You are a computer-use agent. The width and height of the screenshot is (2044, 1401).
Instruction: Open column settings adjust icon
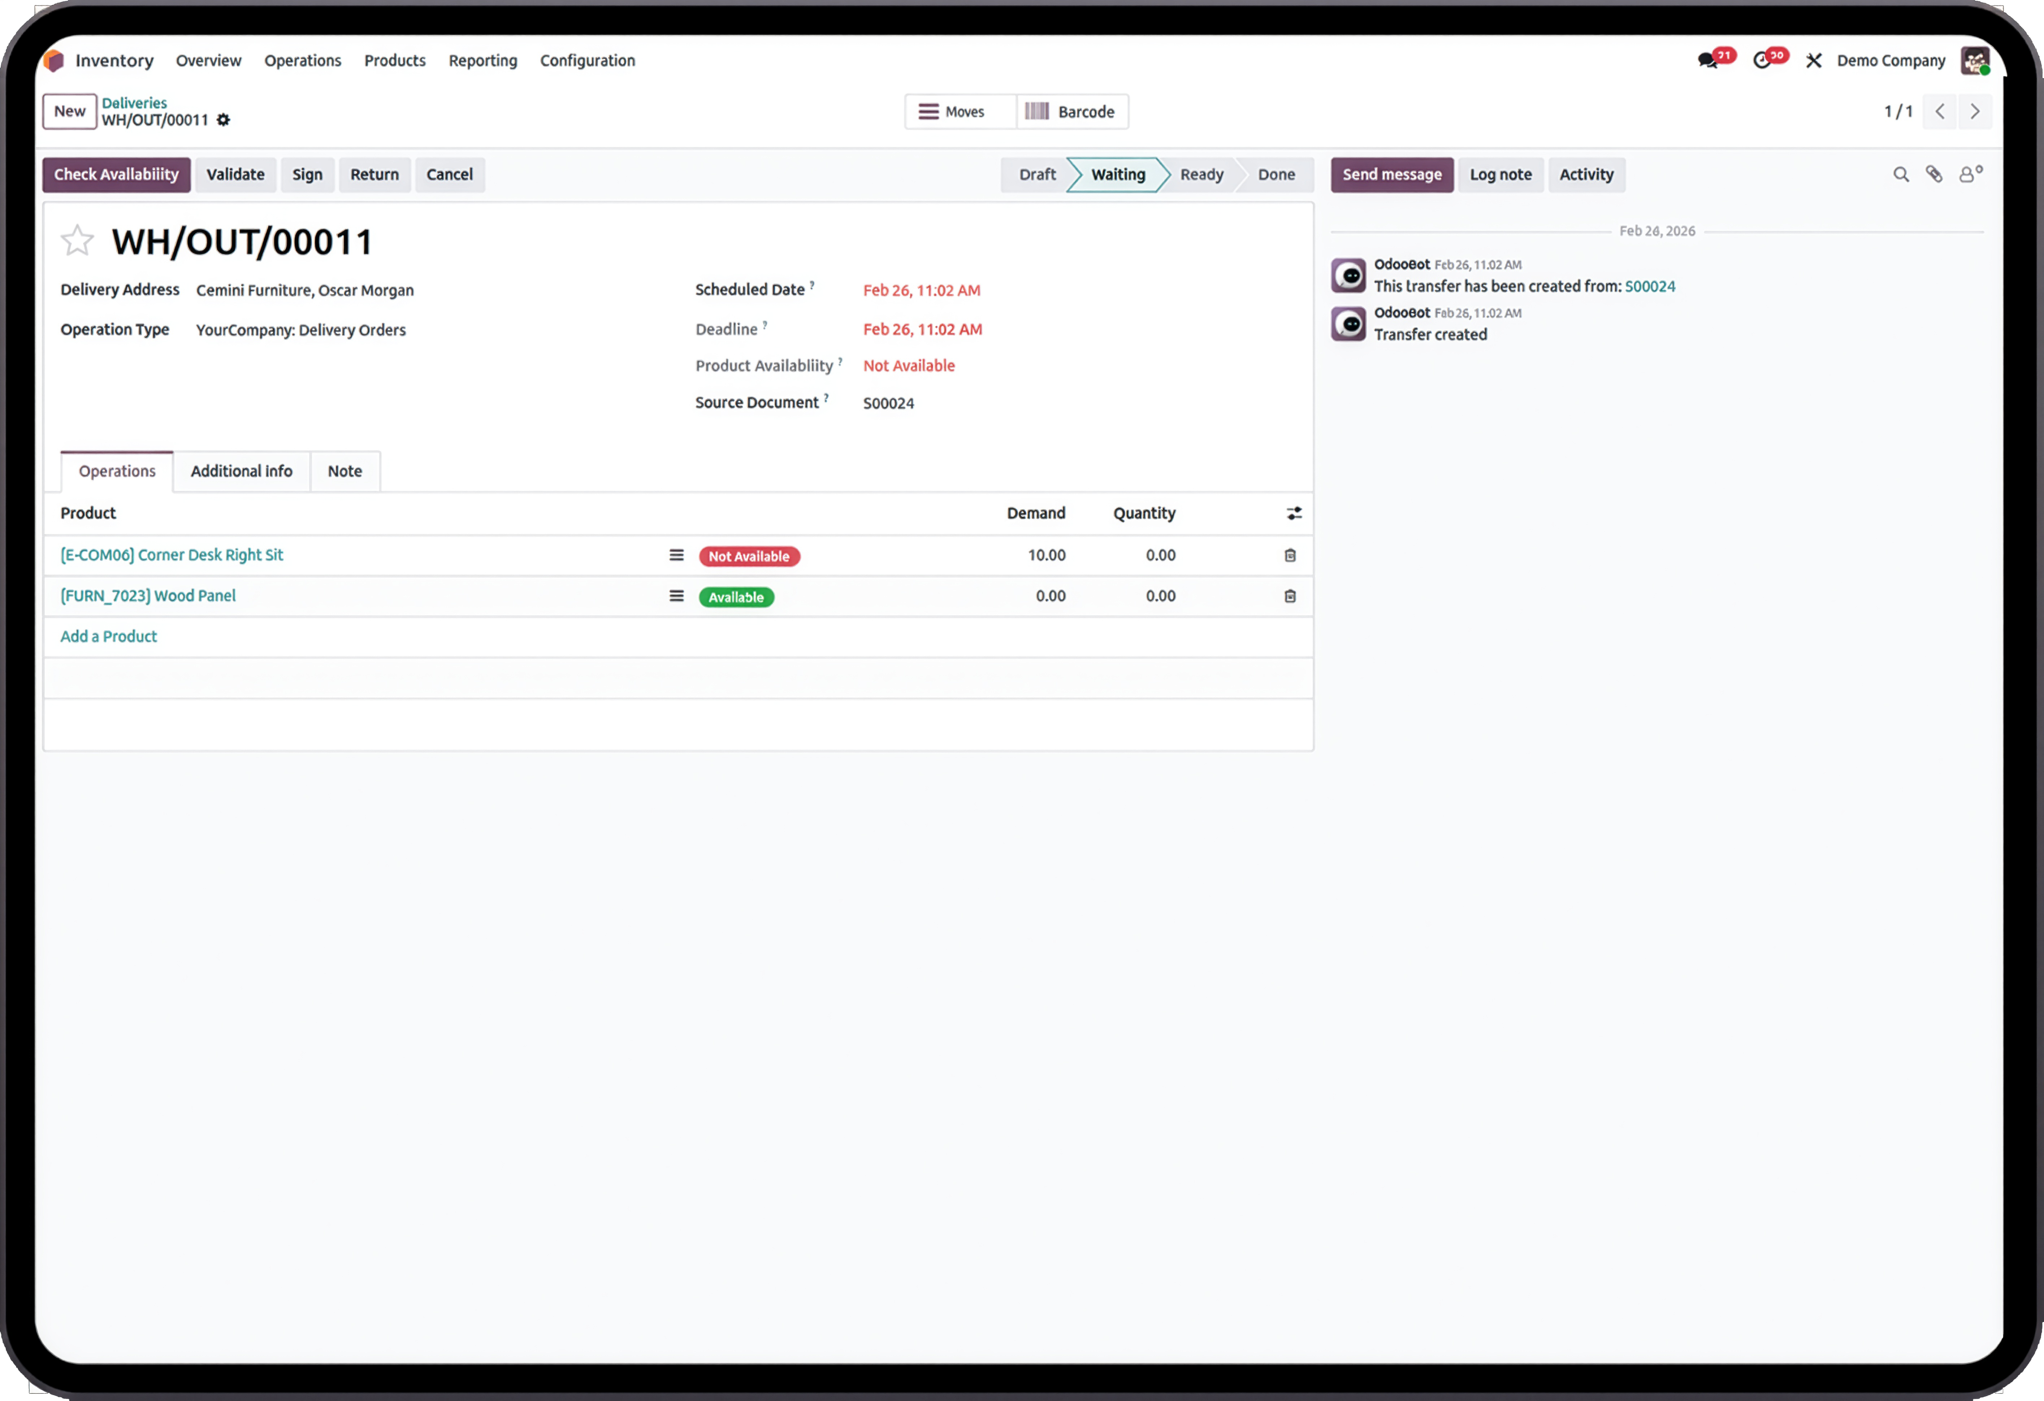tap(1294, 513)
